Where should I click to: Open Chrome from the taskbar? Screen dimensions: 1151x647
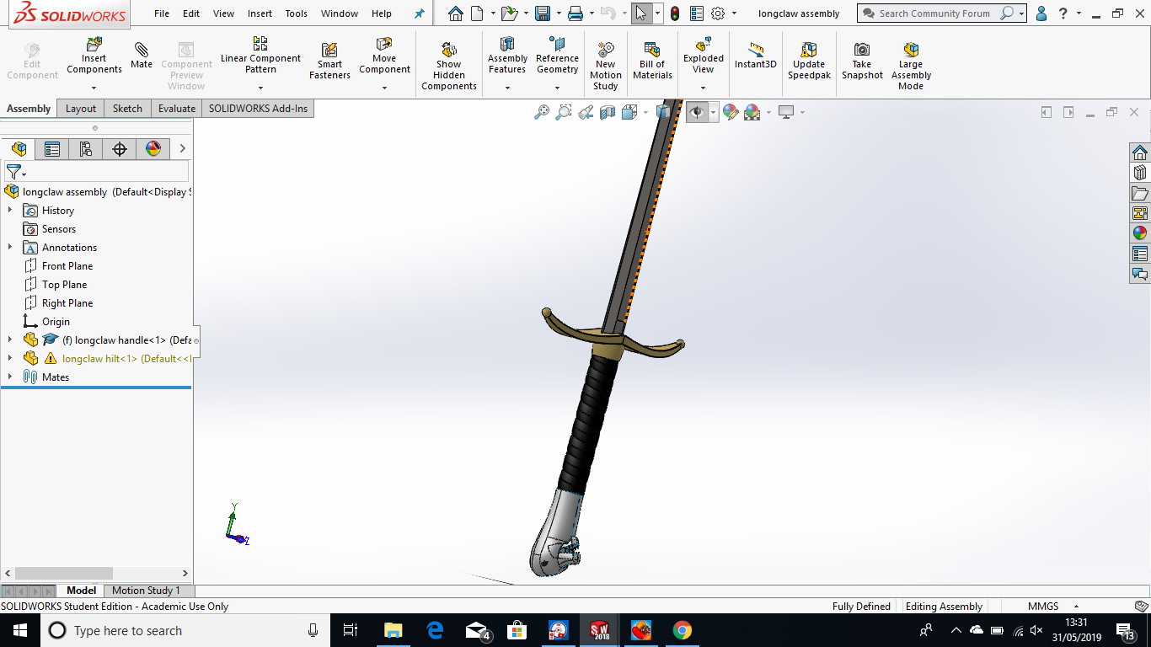coord(683,630)
